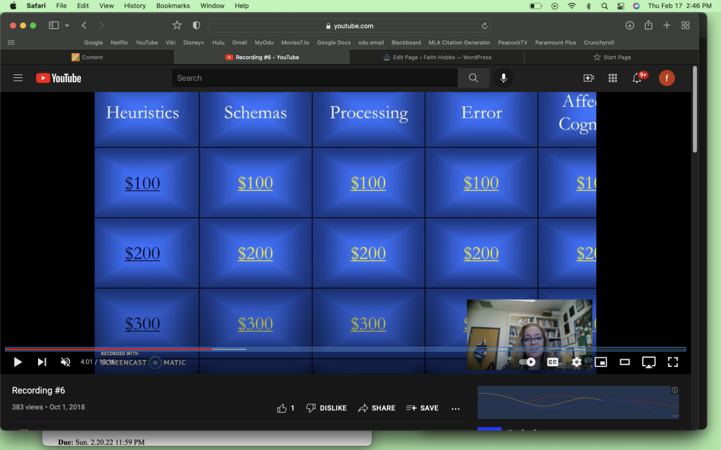Open Spotlight search in menu bar
The image size is (721, 450).
[x=605, y=6]
